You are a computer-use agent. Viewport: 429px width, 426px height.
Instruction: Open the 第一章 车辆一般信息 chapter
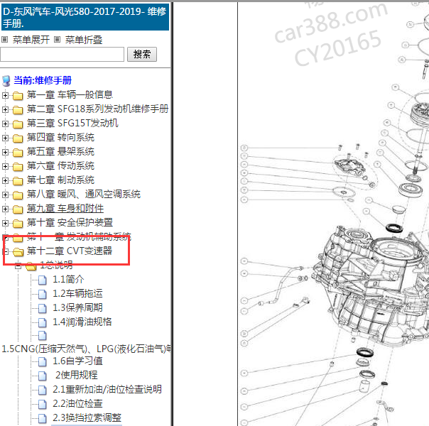[x=70, y=95]
